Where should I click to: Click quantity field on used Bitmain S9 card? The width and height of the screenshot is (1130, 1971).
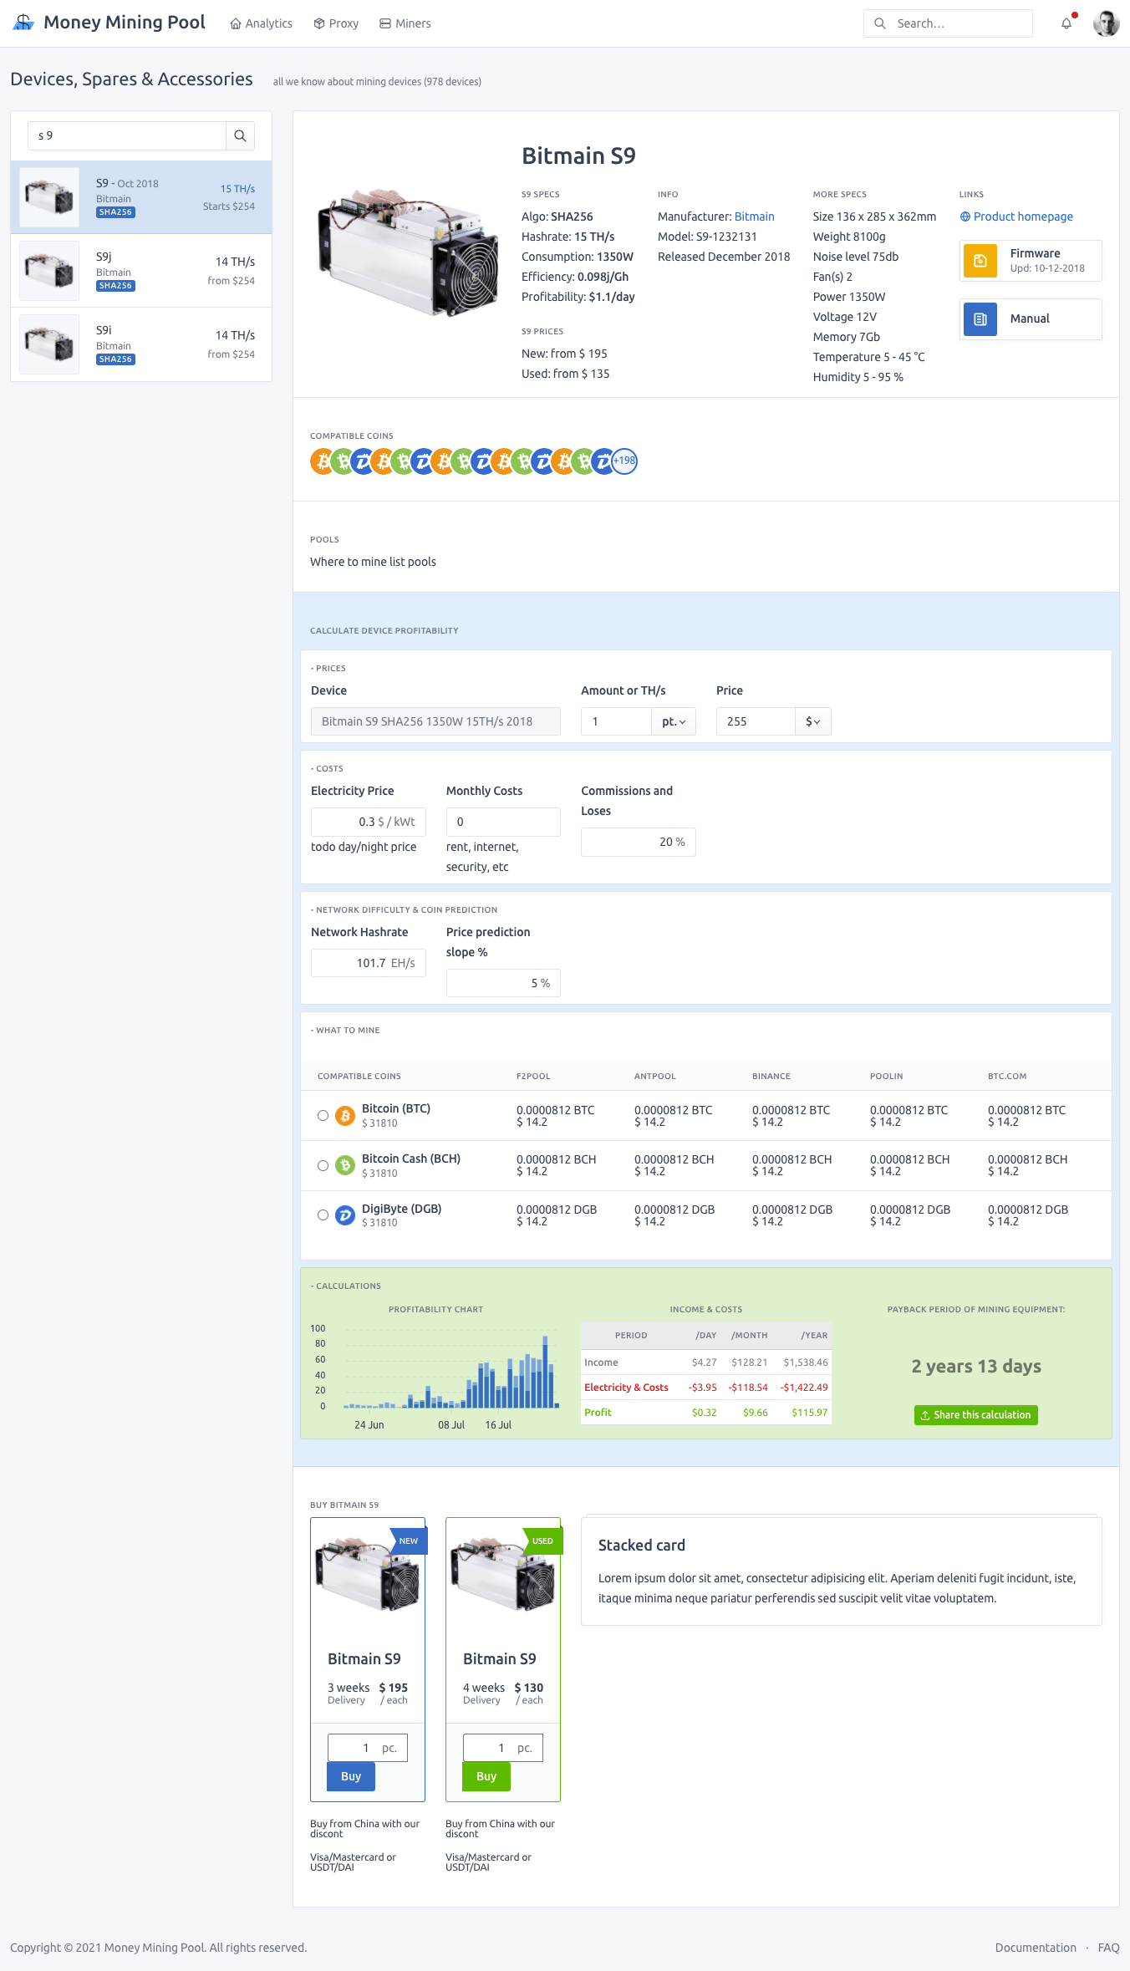click(x=503, y=1748)
